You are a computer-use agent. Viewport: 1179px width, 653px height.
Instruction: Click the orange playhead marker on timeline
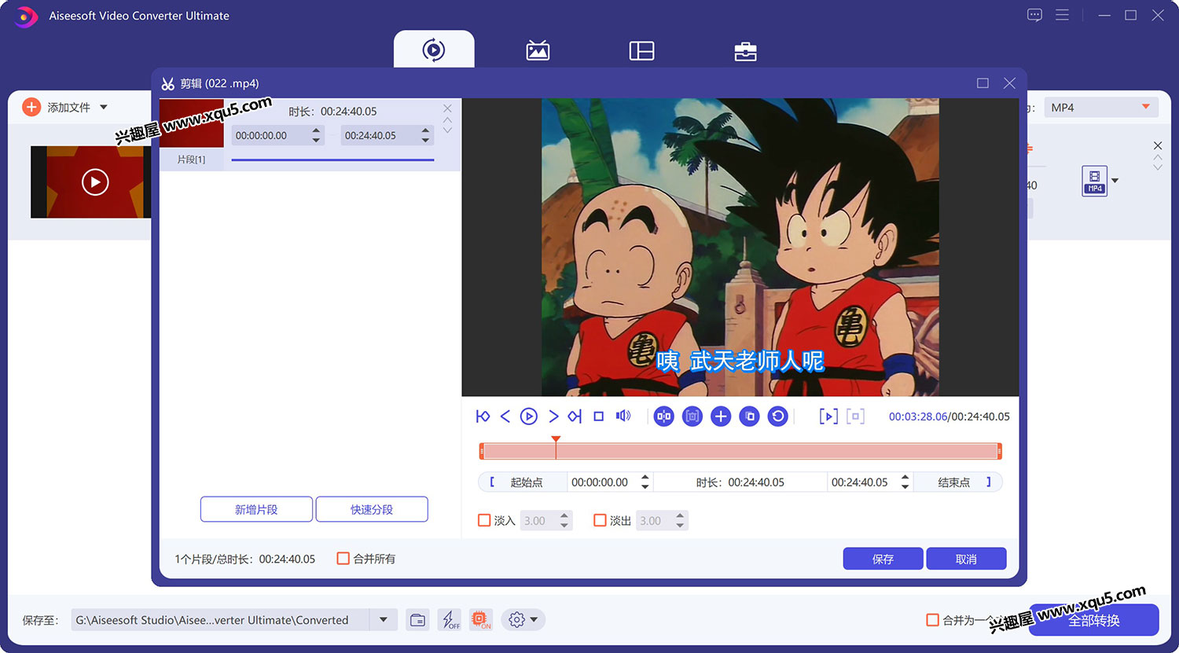pyautogui.click(x=556, y=440)
